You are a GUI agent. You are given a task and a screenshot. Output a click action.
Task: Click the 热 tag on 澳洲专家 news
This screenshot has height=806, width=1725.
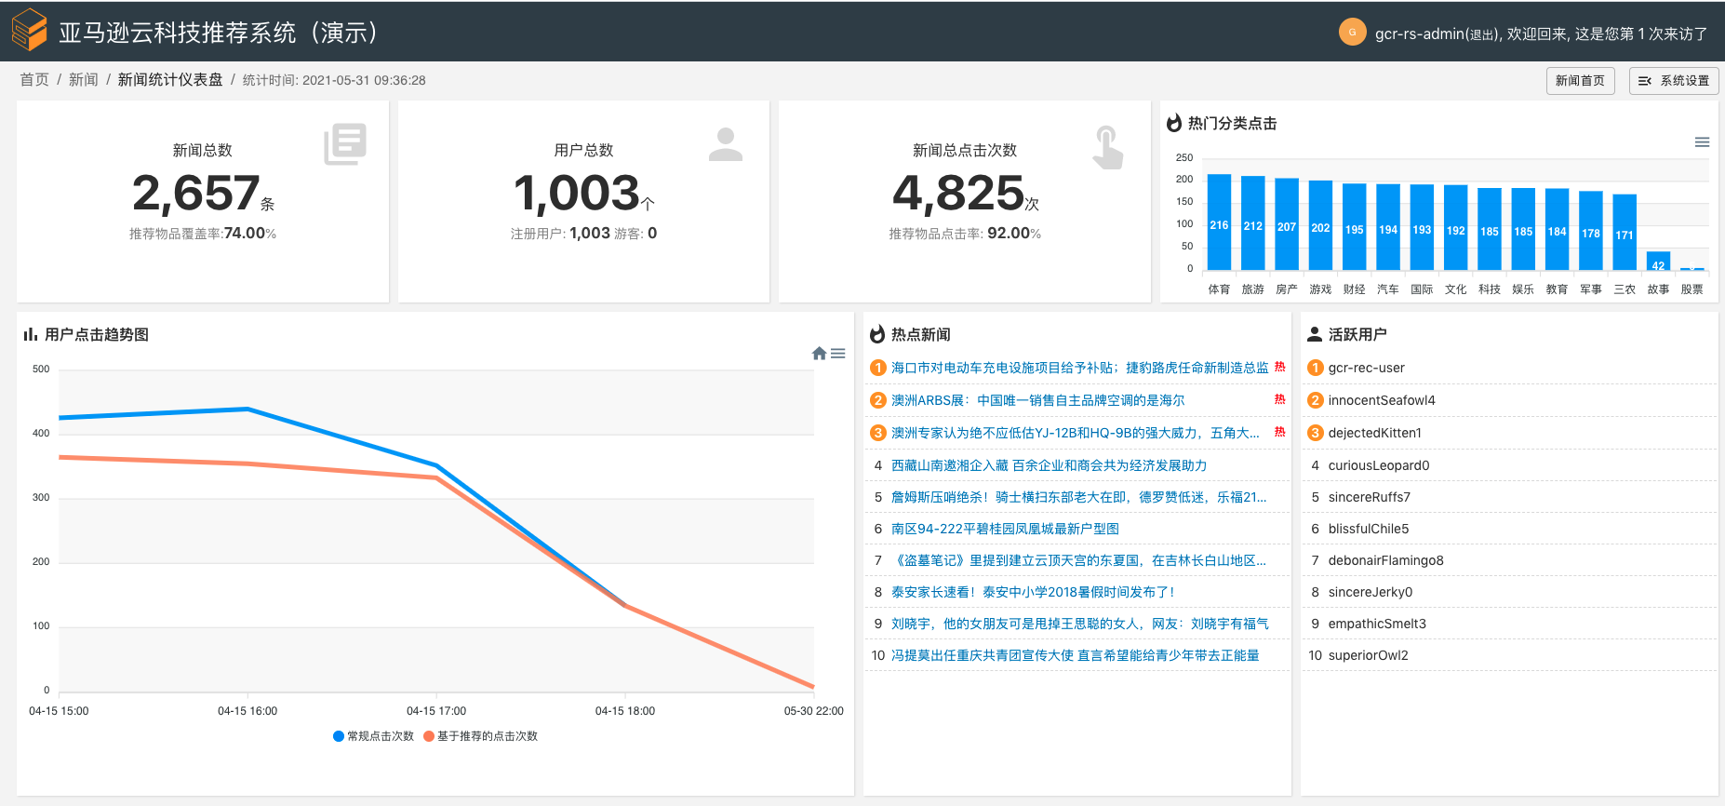point(1279,432)
